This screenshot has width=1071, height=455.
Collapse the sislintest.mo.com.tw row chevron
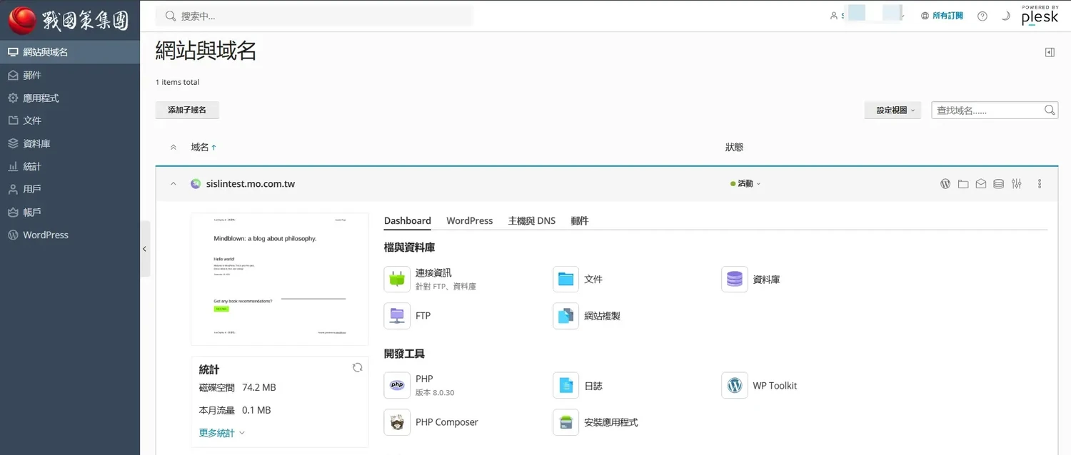coord(173,183)
